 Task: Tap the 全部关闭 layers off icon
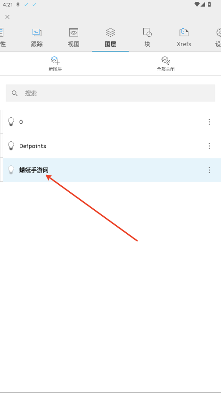[165, 61]
